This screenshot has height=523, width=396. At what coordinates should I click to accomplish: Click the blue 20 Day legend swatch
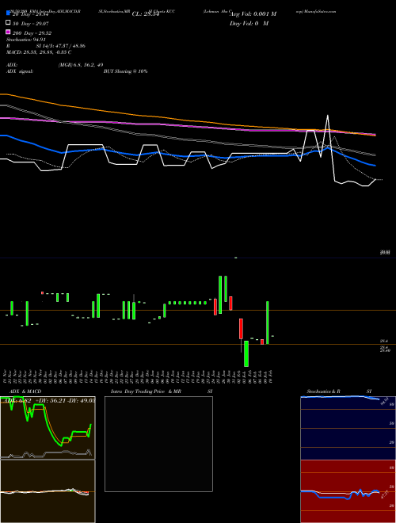[9, 13]
